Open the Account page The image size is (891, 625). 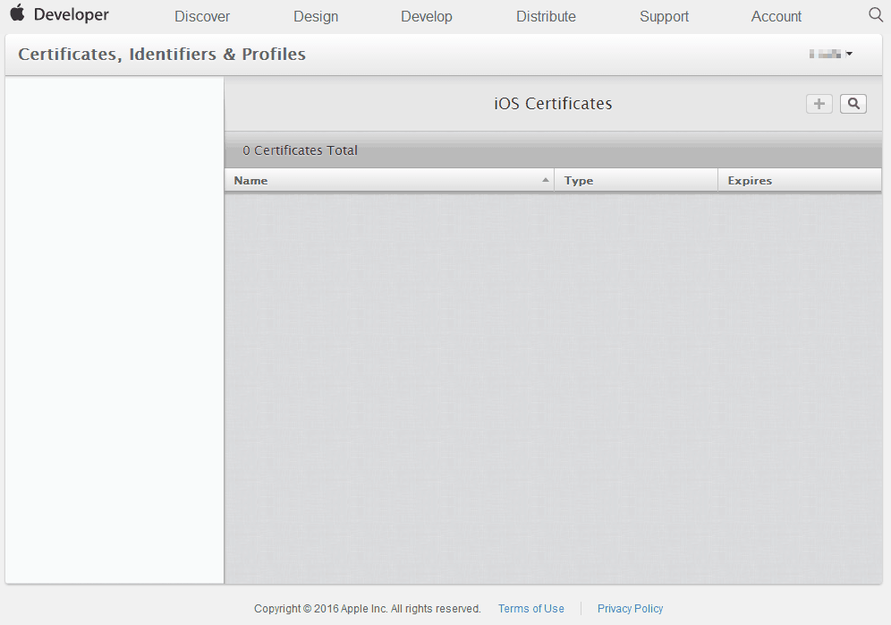point(776,16)
